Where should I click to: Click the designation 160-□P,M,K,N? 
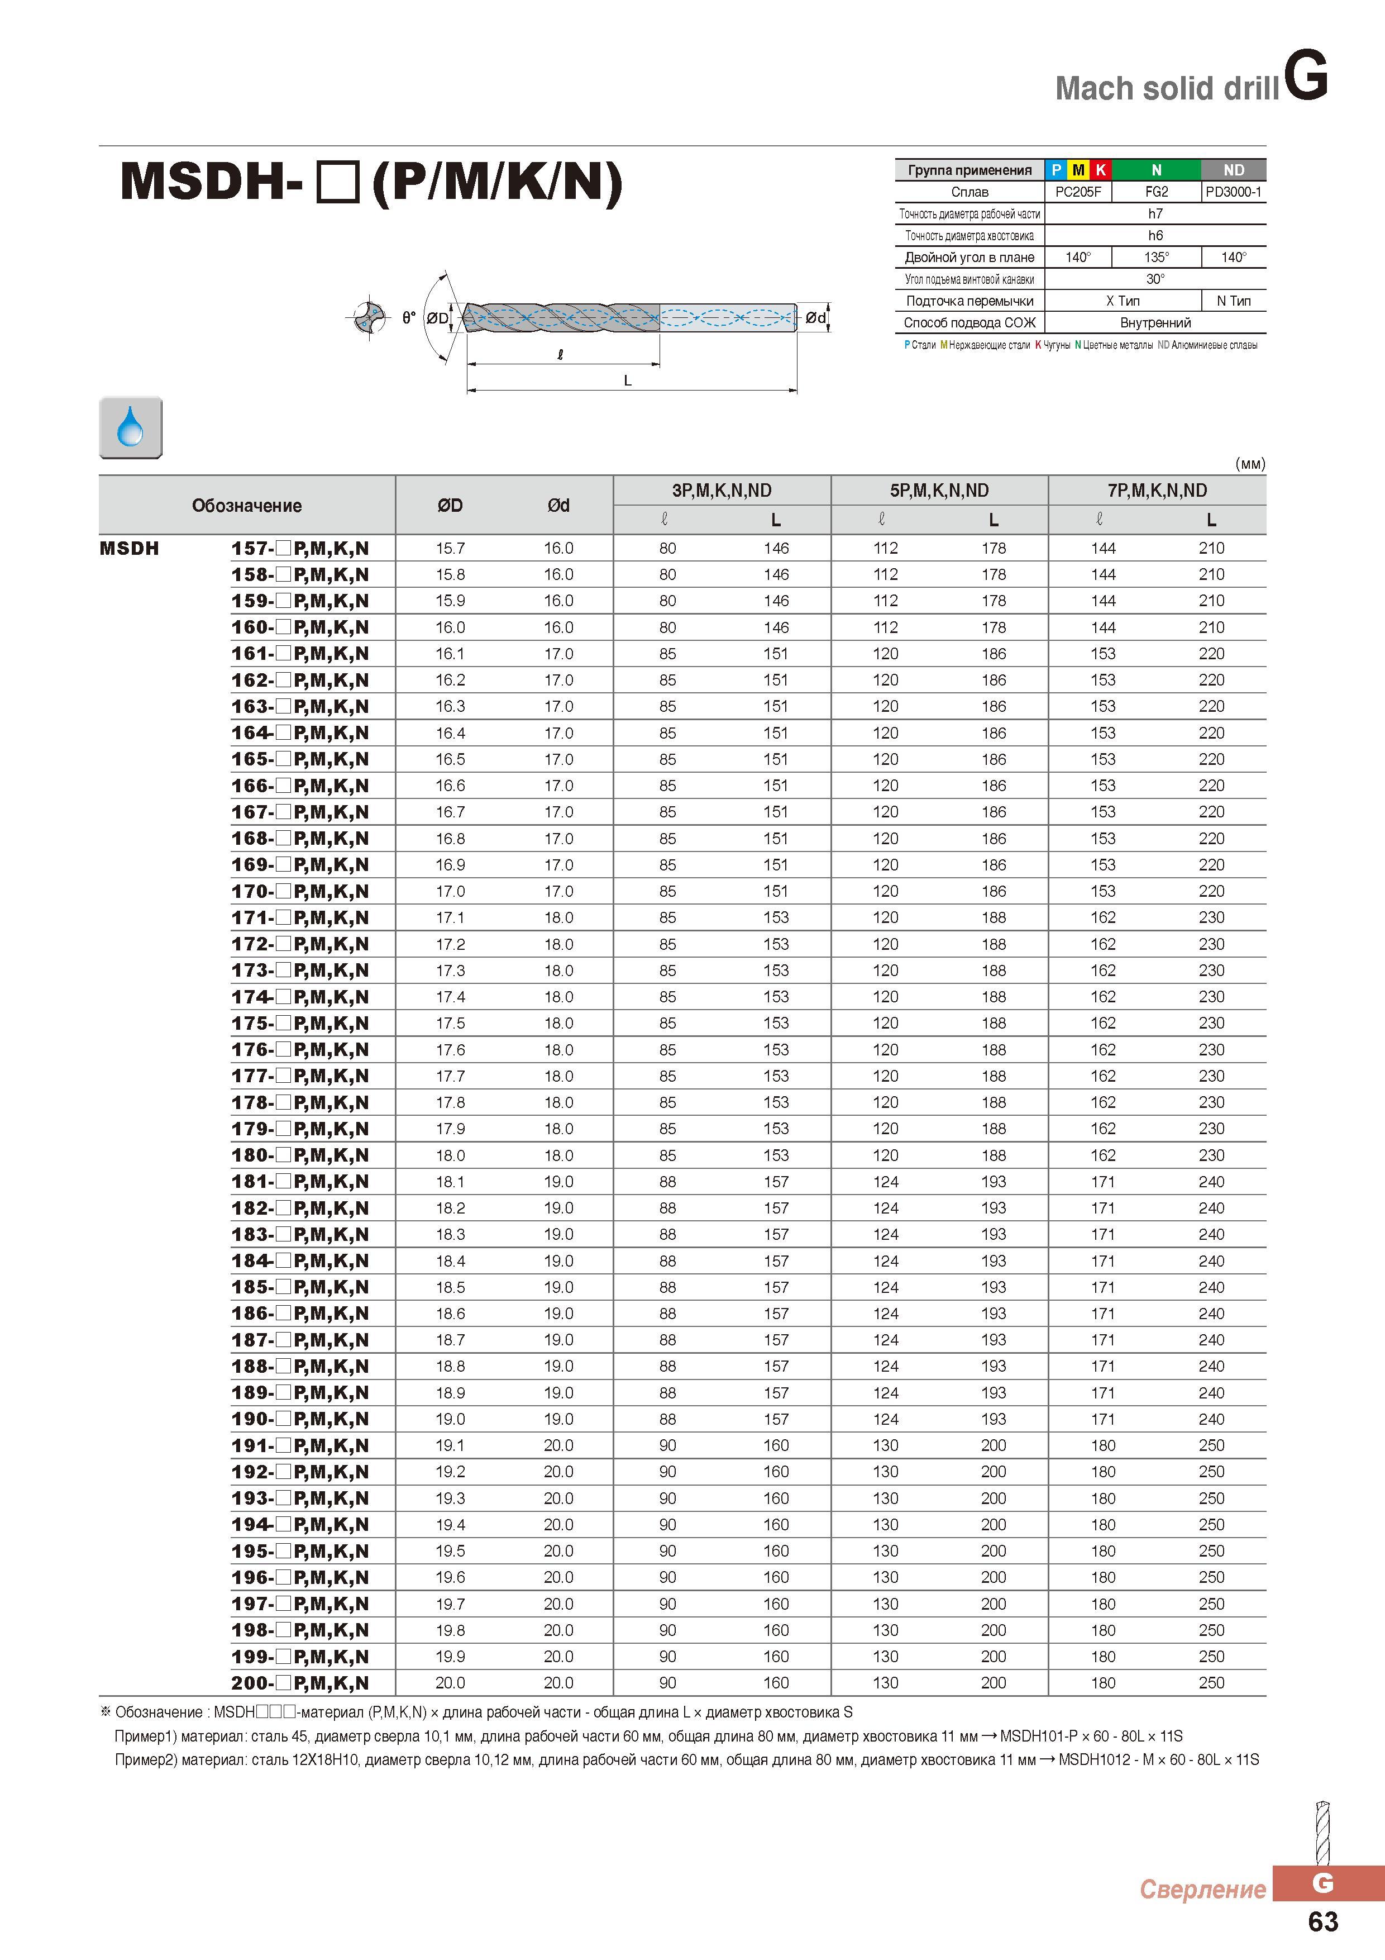tap(300, 627)
